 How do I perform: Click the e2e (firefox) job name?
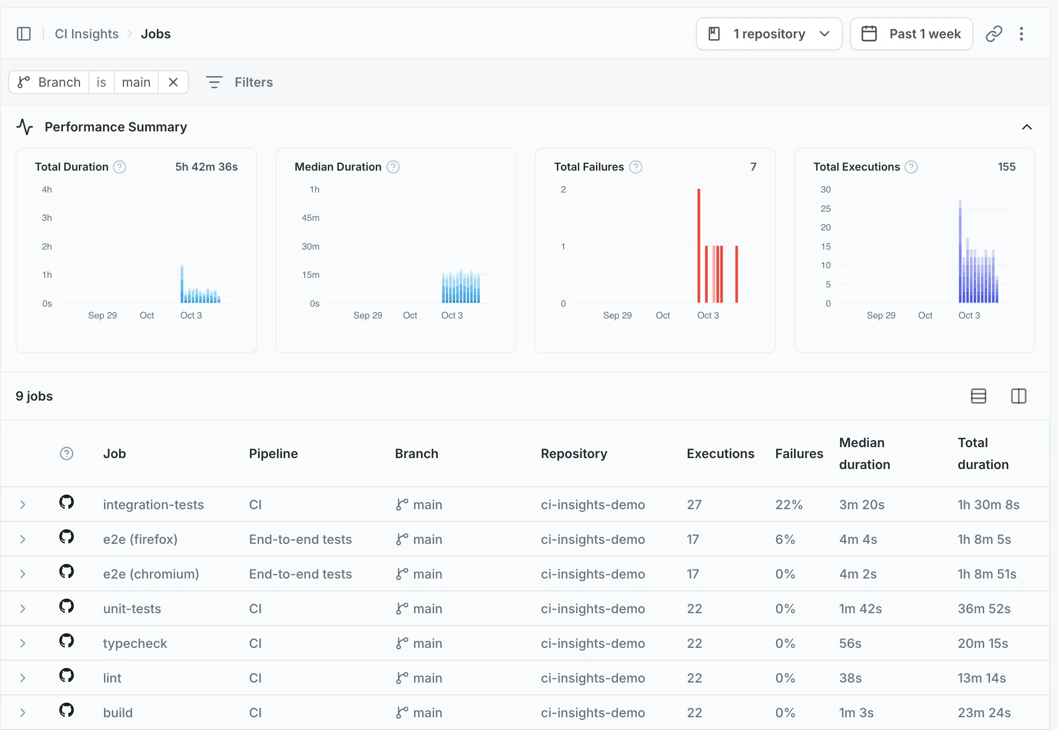point(140,539)
